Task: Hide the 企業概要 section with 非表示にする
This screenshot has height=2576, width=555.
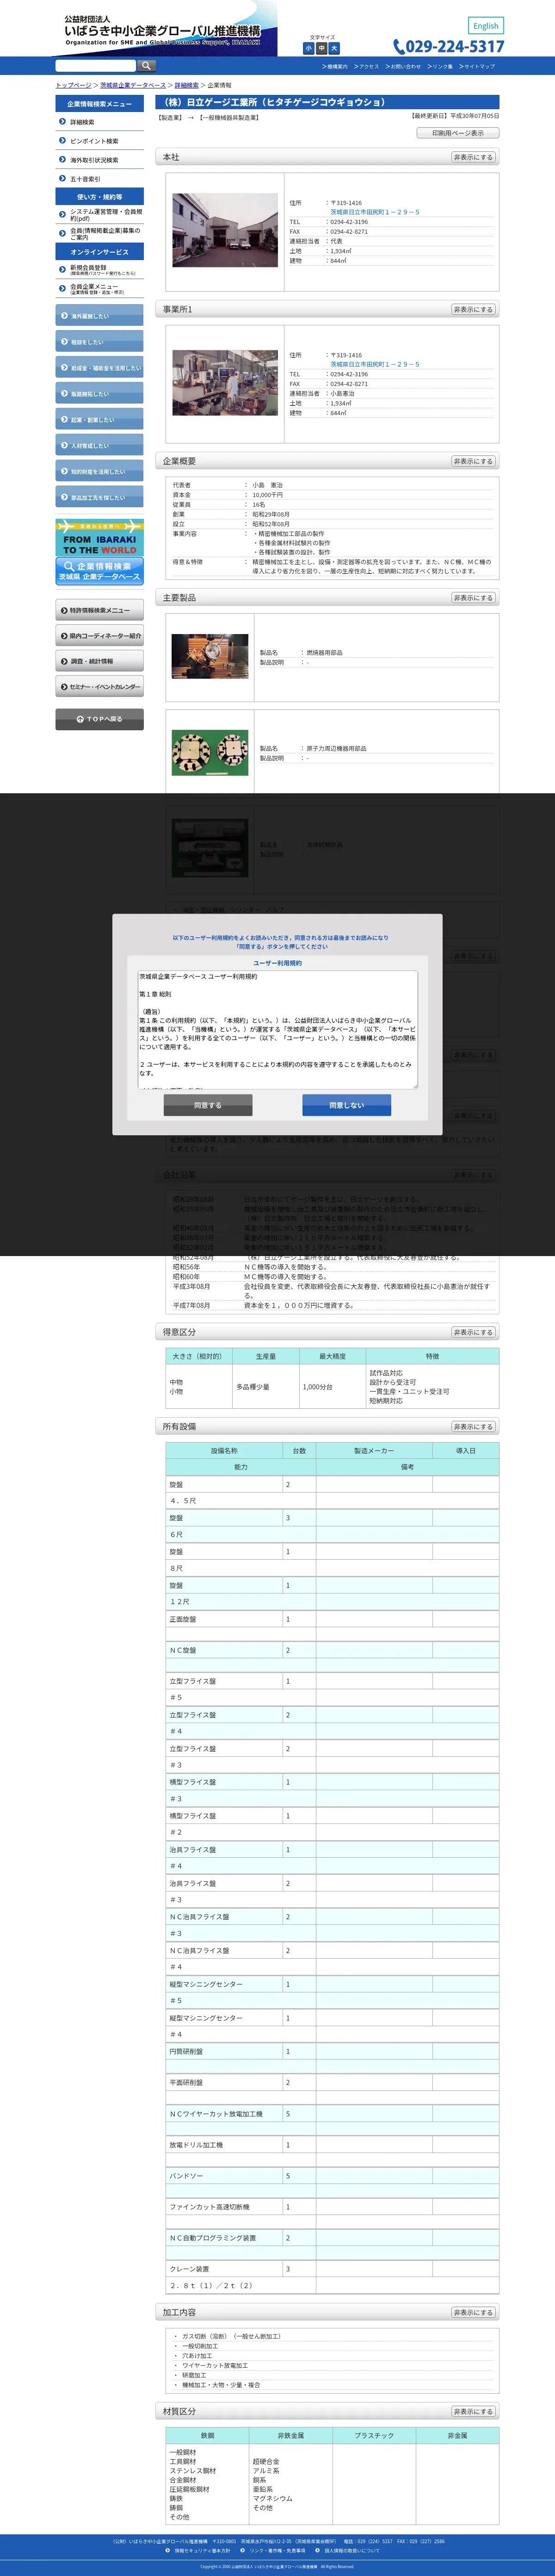Action: point(473,462)
